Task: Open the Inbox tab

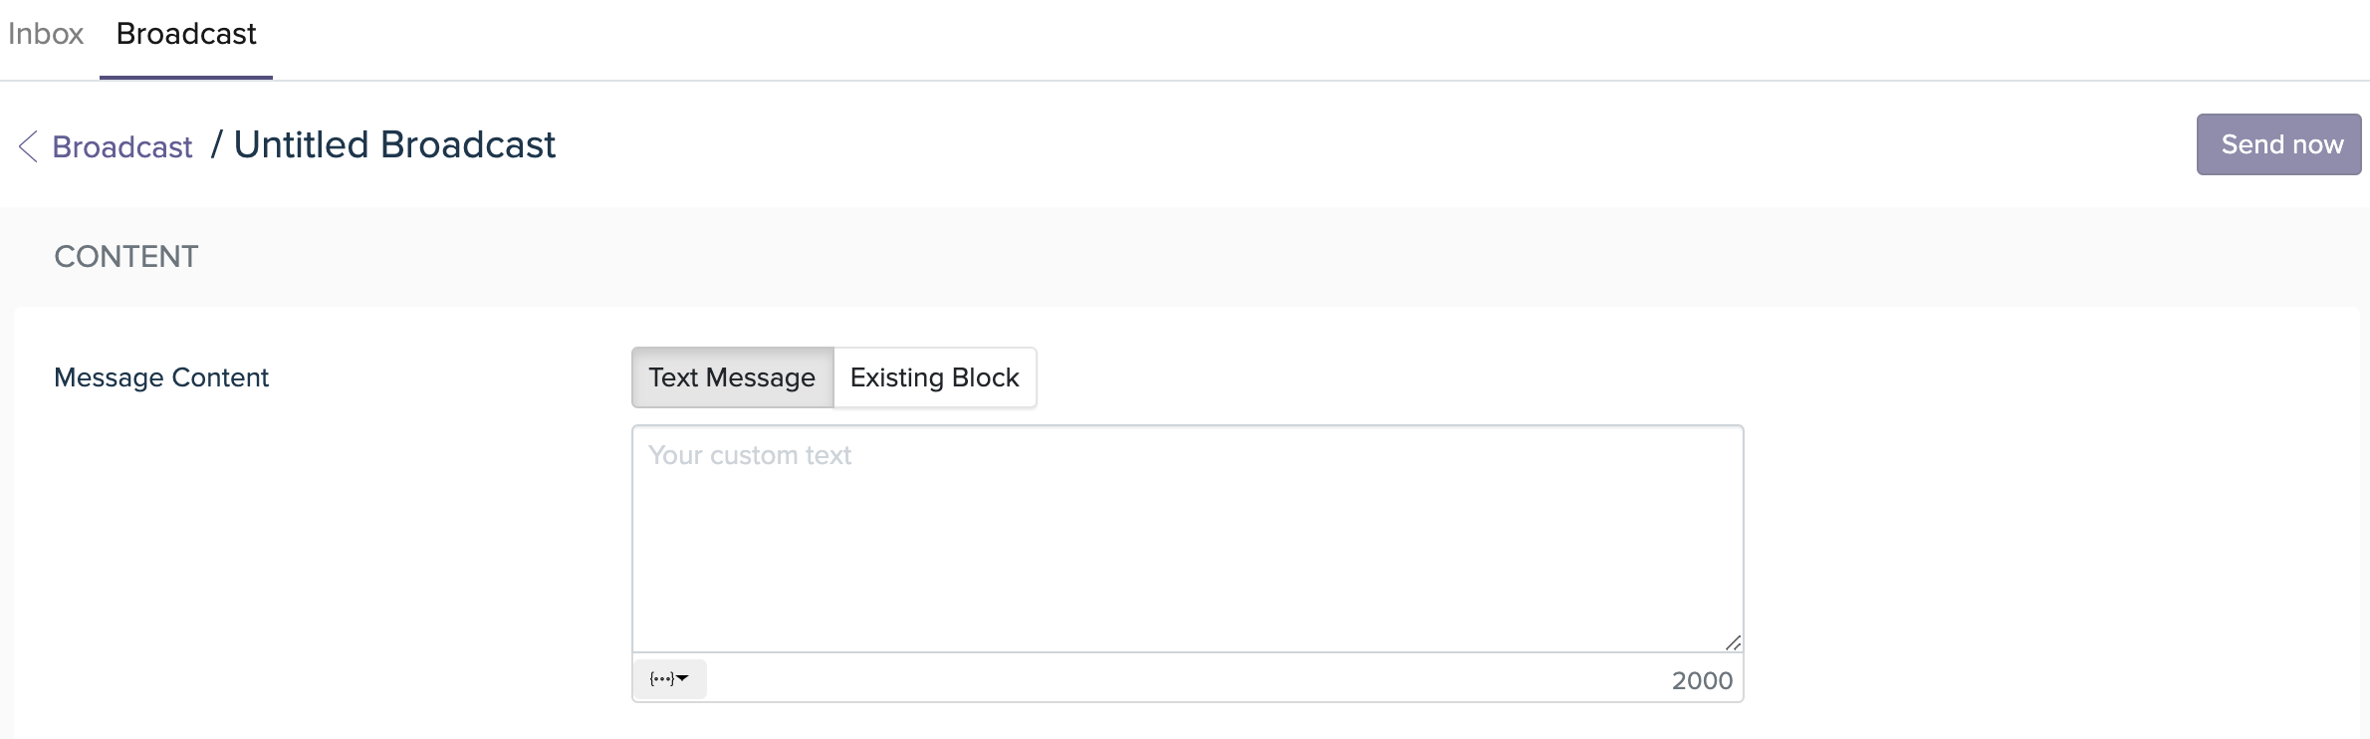Action: pyautogui.click(x=46, y=34)
